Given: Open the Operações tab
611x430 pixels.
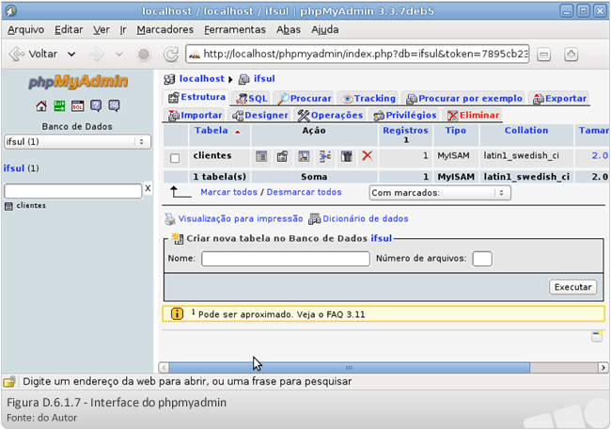Looking at the screenshot, I should [x=330, y=116].
